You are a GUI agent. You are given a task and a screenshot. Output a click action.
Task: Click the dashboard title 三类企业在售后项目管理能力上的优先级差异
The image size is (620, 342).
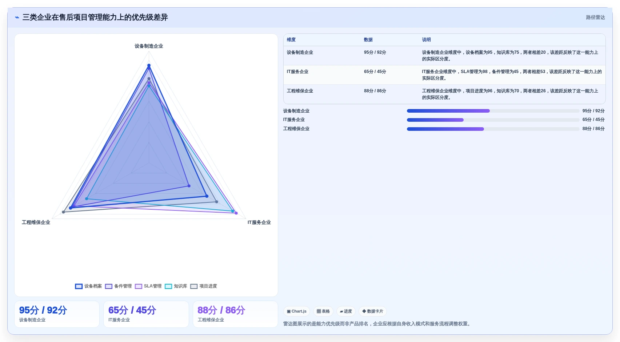95,17
